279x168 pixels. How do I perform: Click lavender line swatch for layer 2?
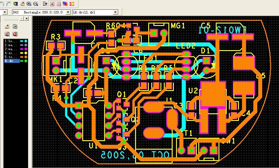pyautogui.click(x=22, y=45)
